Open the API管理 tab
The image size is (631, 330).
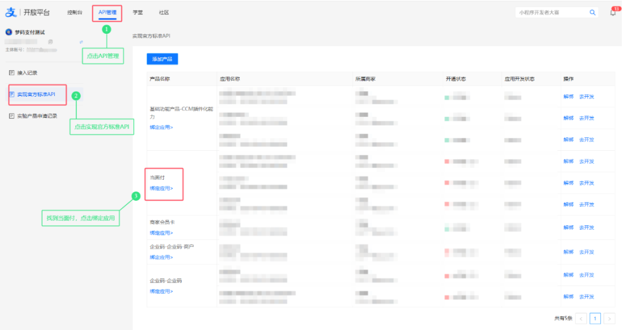click(107, 12)
